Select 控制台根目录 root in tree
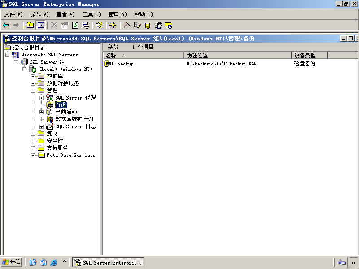Viewport: 359px width, 269px height. 29,48
